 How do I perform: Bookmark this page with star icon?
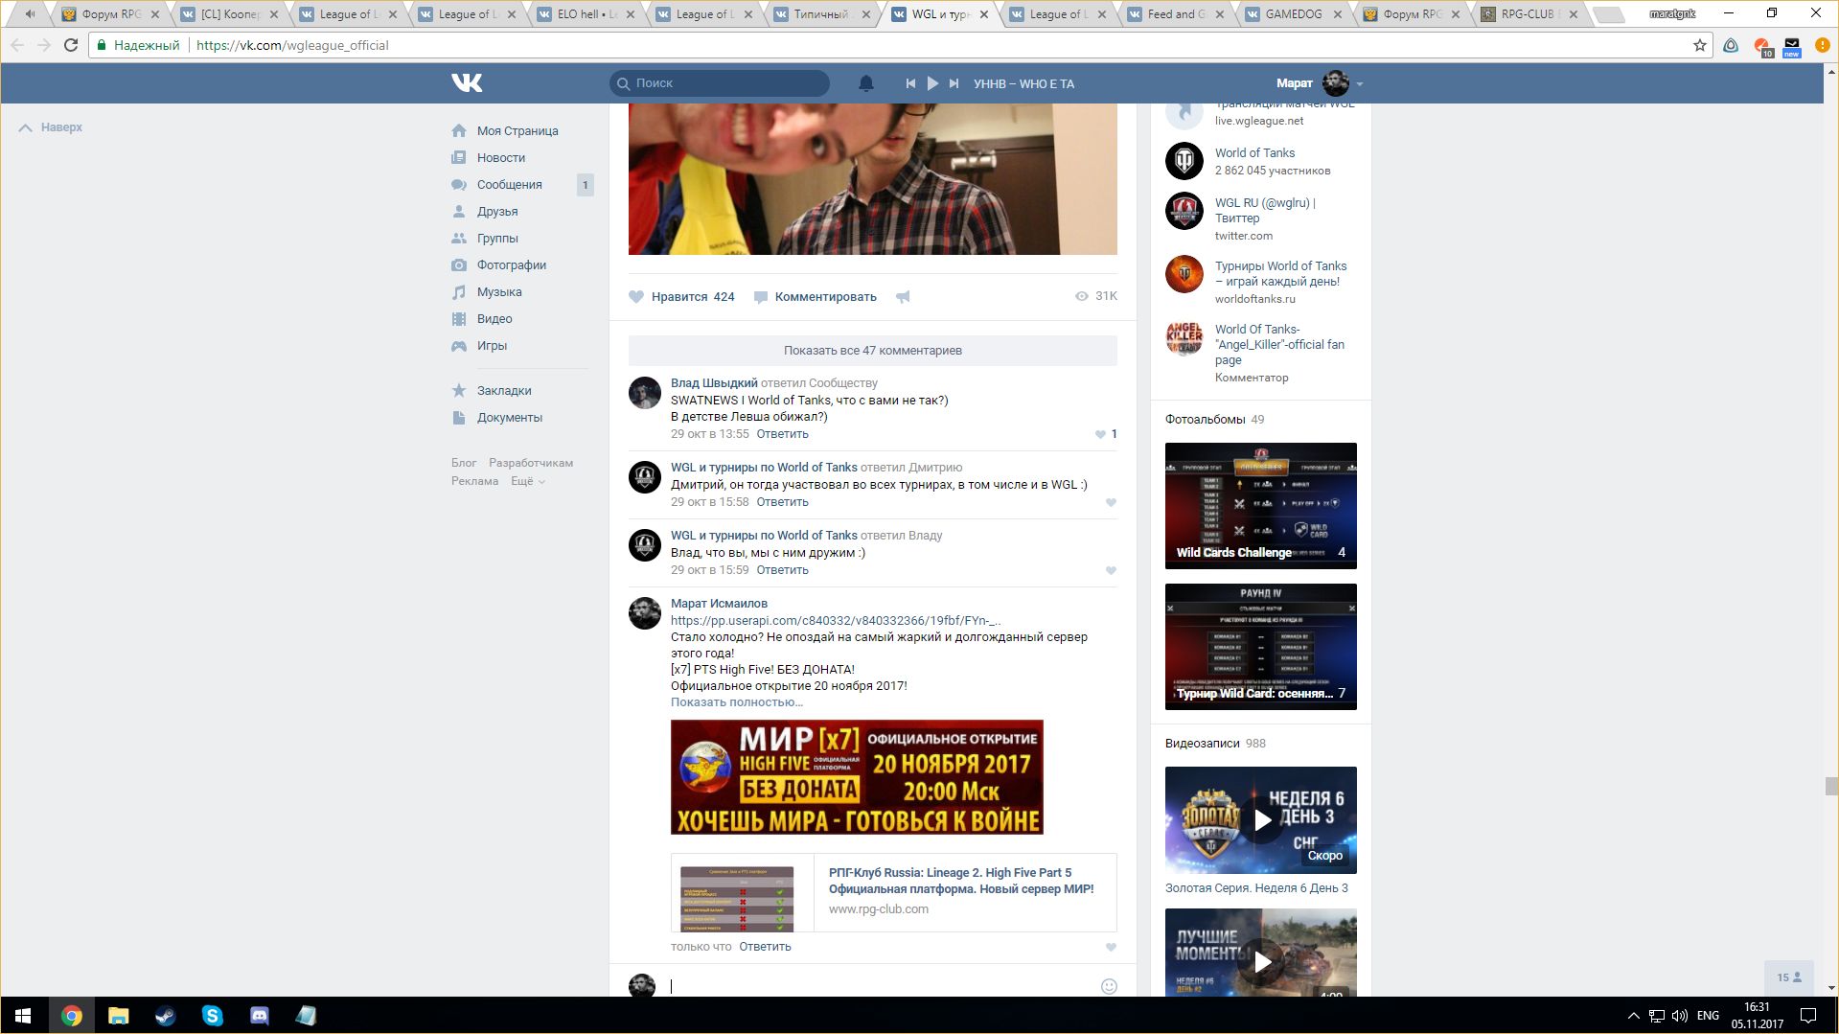[1700, 45]
